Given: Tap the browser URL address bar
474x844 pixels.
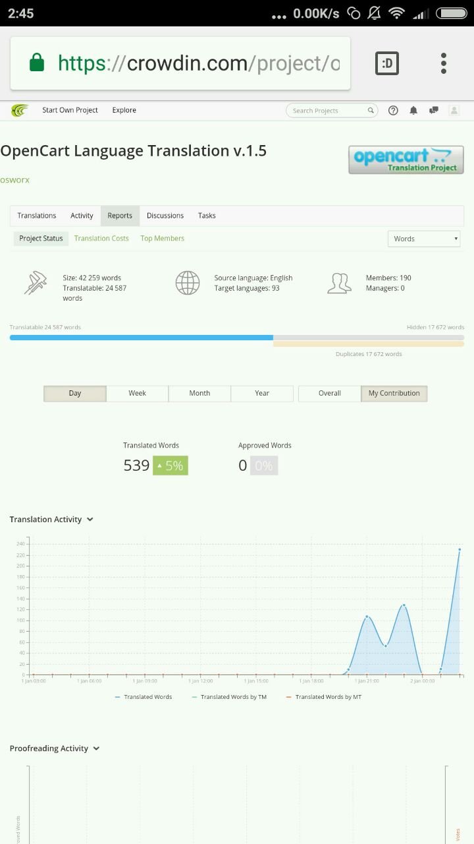Looking at the screenshot, I should click(180, 63).
